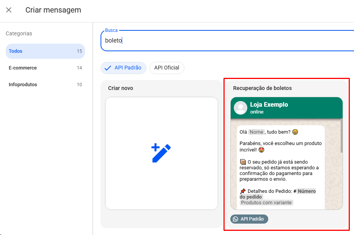The height and width of the screenshot is (235, 354).
Task: Click the package emoji in message
Action: pyautogui.click(x=243, y=162)
